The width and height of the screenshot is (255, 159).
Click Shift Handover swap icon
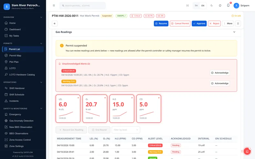click(6, 88)
